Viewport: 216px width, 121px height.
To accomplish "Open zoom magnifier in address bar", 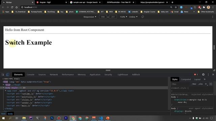I will pyautogui.click(x=171, y=7).
